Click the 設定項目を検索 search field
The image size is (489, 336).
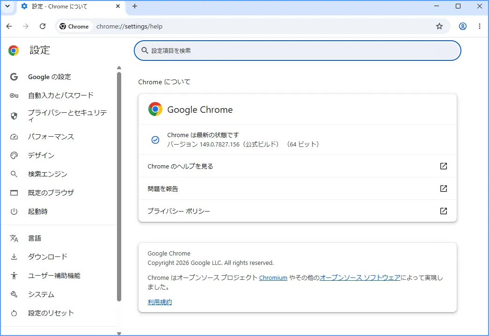pos(297,51)
